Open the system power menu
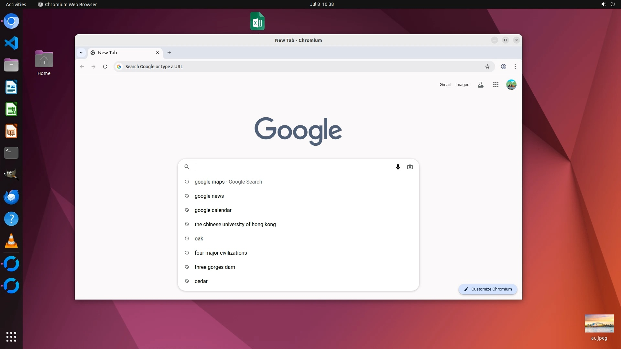 pos(612,4)
